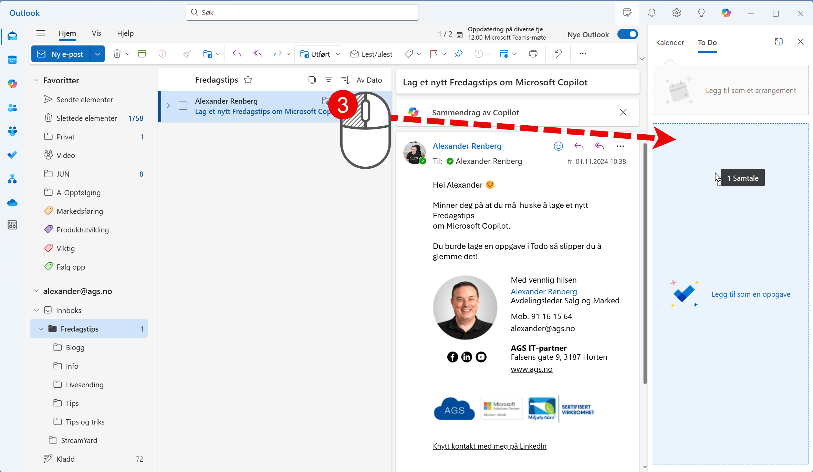
Task: Toggle the select-all messages icon
Action: 312,80
